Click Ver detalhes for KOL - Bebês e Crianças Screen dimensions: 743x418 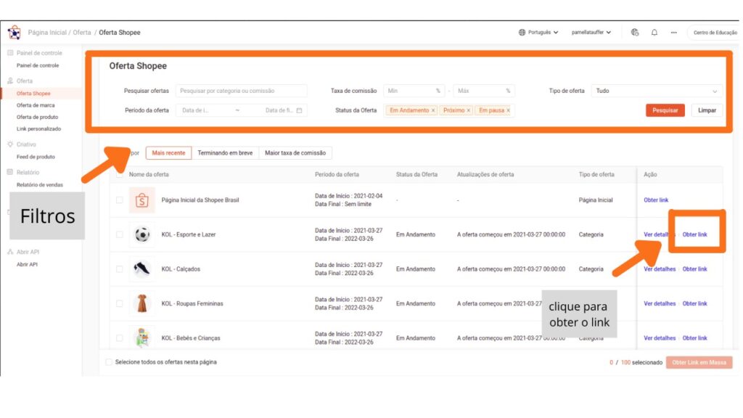pyautogui.click(x=660, y=338)
